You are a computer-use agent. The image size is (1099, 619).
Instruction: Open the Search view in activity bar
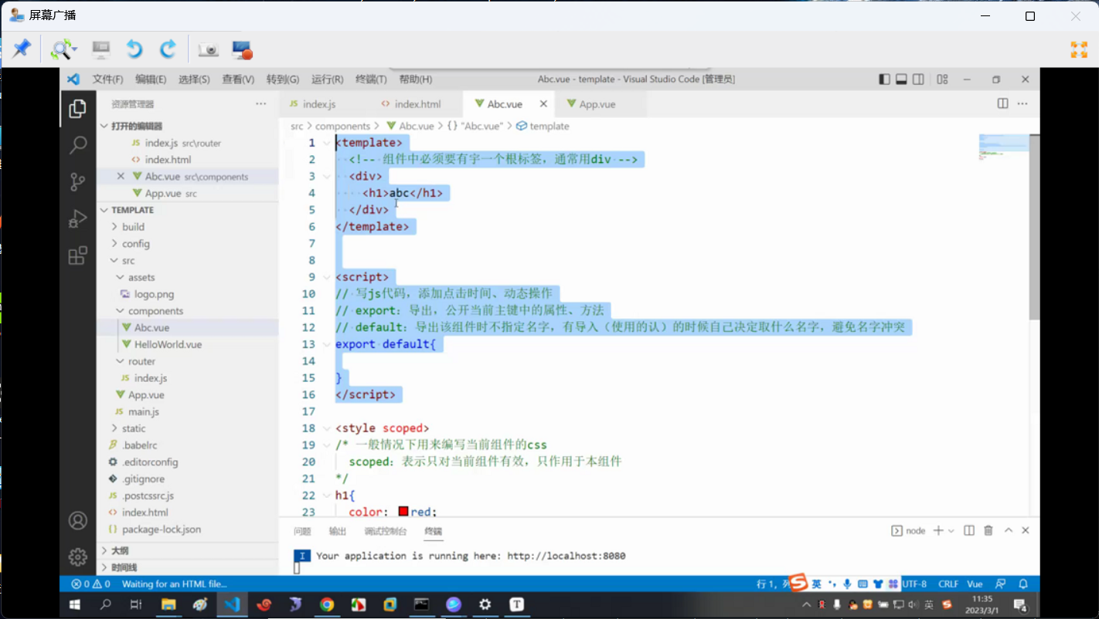tap(78, 144)
